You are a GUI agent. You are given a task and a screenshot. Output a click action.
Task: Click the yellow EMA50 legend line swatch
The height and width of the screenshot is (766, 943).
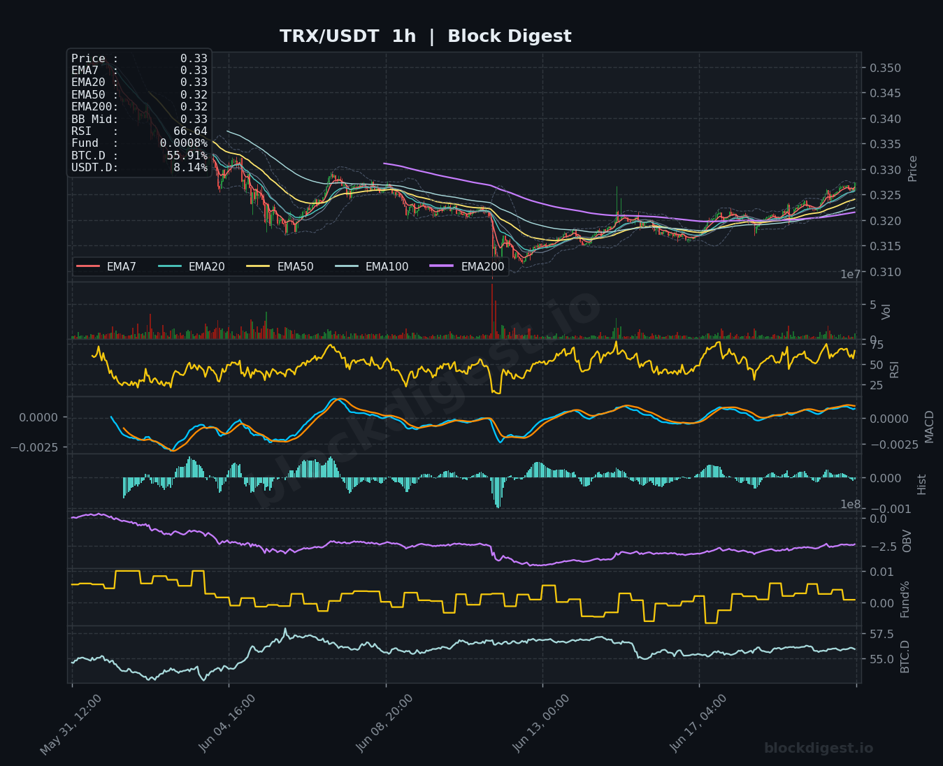tap(258, 266)
